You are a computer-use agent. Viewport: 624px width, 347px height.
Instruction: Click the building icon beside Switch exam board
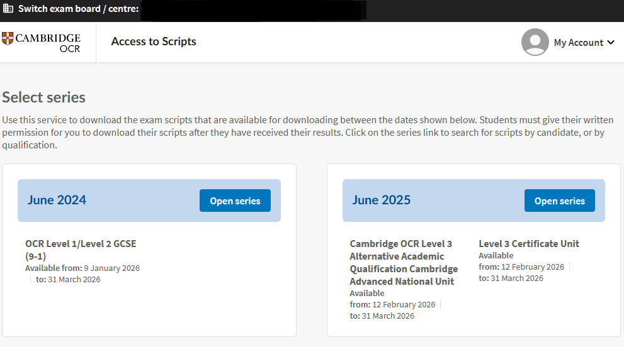(8, 9)
